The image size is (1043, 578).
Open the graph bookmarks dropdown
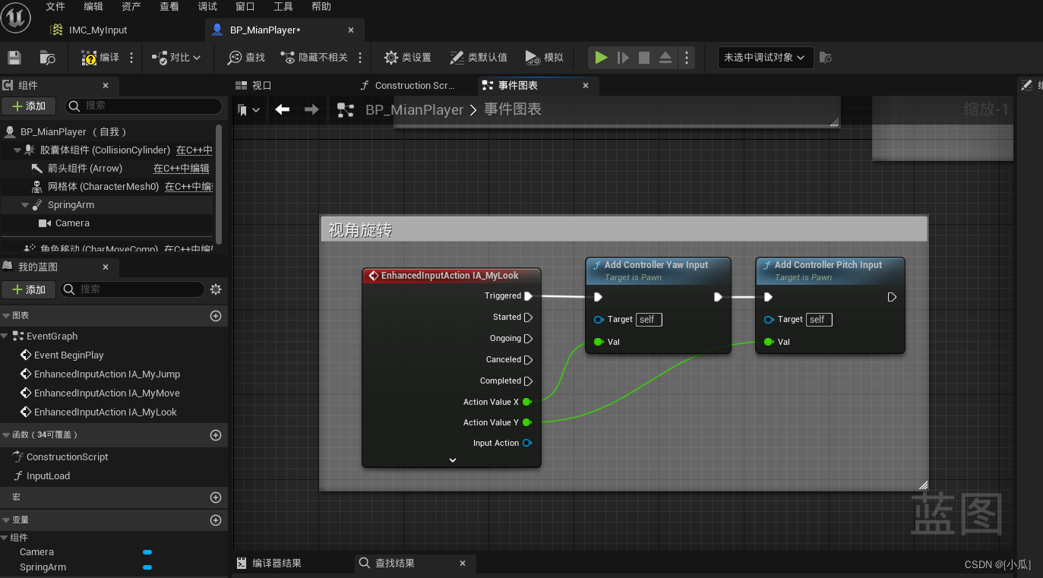[248, 110]
